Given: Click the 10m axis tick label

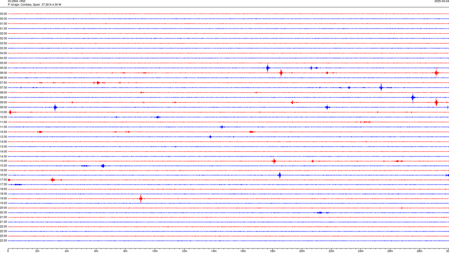Looking at the screenshot, I should click(x=155, y=251).
